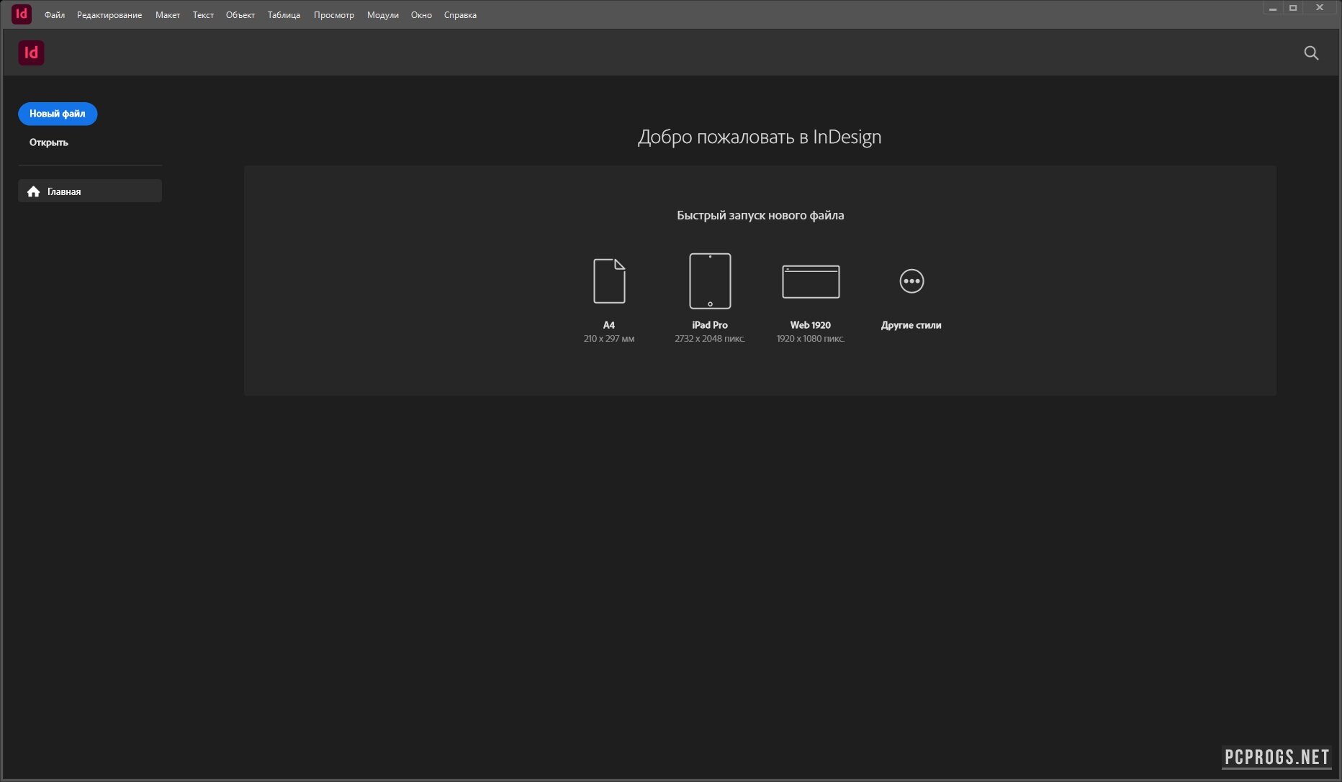This screenshot has width=1342, height=782.
Task: Open the Просмотр menu
Action: 334,15
